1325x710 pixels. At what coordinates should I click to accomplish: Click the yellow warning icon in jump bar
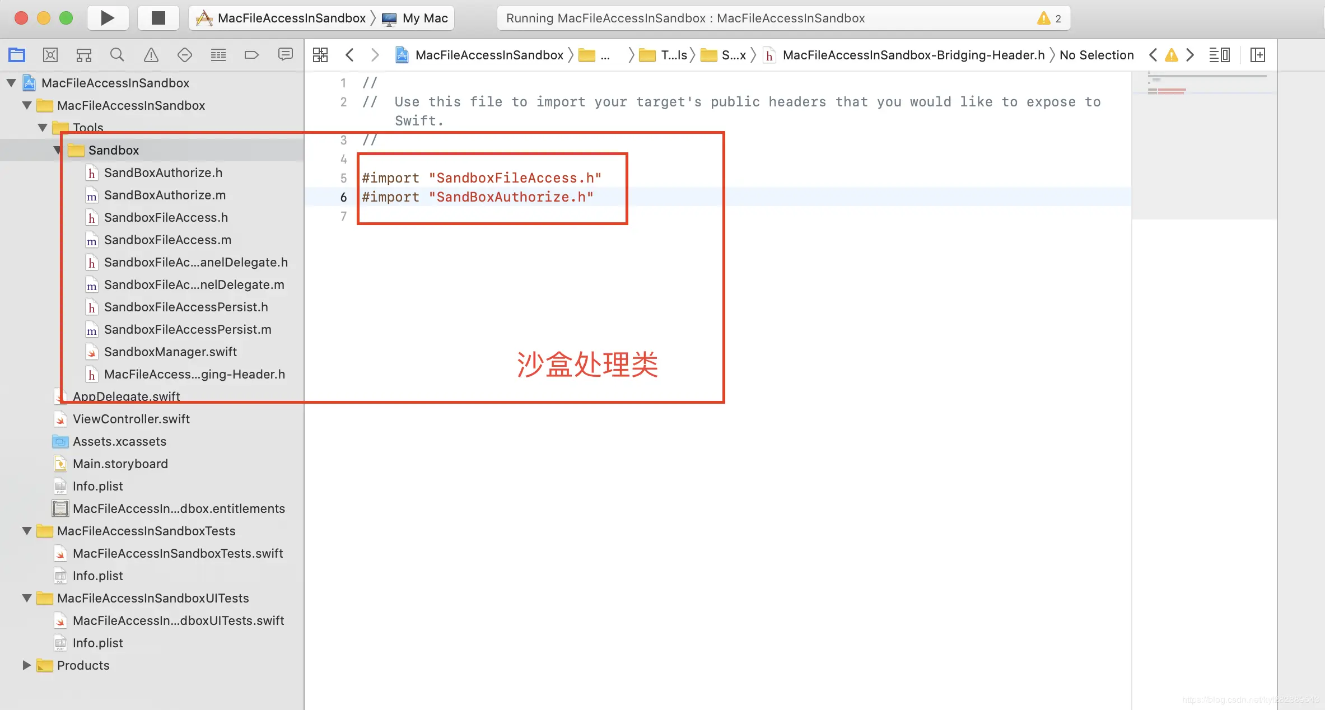[x=1171, y=55]
